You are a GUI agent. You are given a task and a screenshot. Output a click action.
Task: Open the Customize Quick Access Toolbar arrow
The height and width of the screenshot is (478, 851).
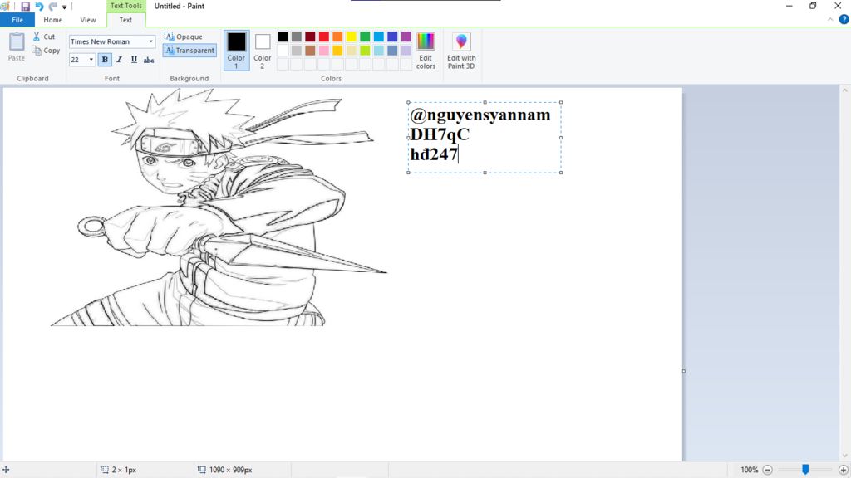(64, 7)
